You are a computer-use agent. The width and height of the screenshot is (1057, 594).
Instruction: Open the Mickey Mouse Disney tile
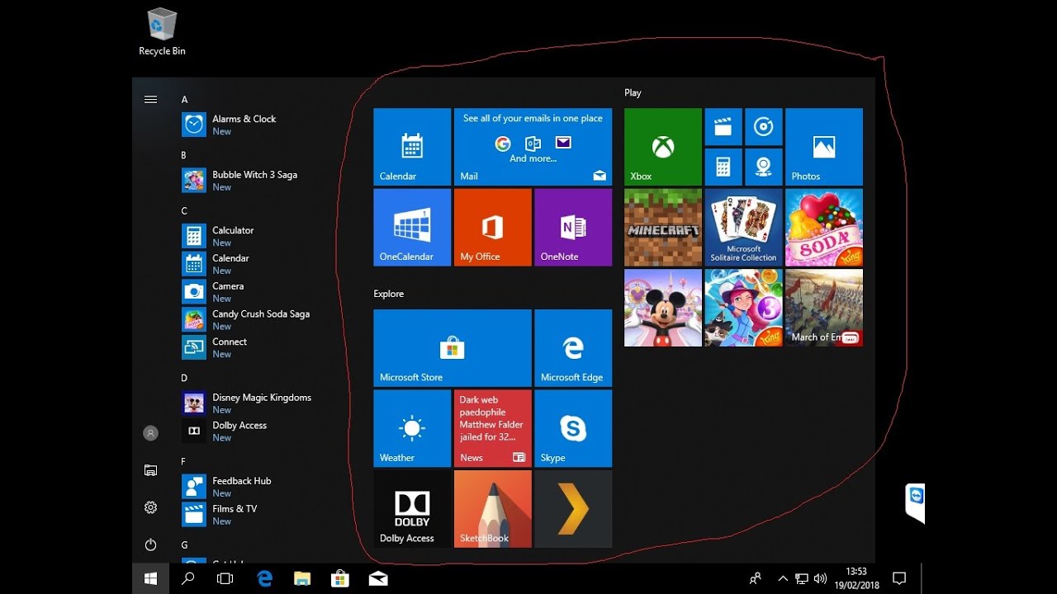(663, 308)
